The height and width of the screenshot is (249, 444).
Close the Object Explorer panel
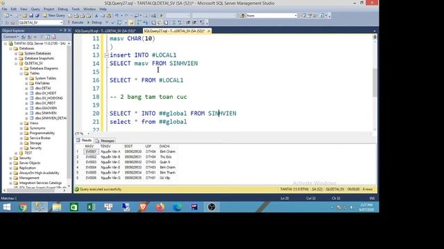coord(69,30)
